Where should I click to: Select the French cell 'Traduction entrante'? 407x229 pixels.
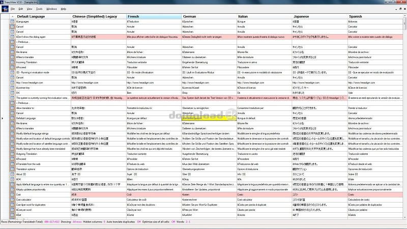pos(154,62)
